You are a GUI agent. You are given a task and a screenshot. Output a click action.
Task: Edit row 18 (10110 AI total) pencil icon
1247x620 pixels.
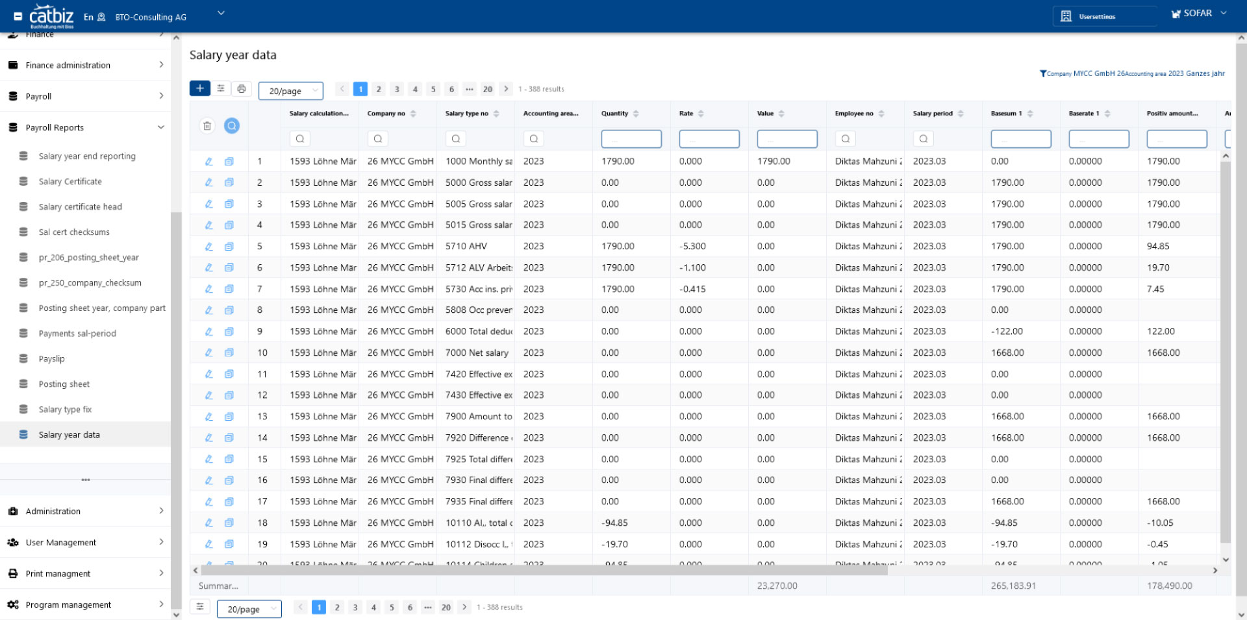tap(209, 523)
